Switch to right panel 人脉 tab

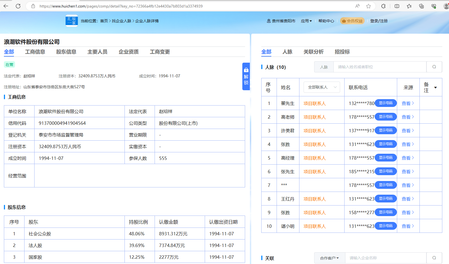click(x=287, y=52)
